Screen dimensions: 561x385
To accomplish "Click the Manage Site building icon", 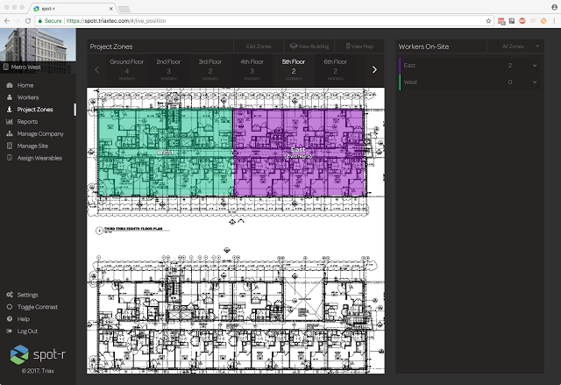I will point(10,146).
